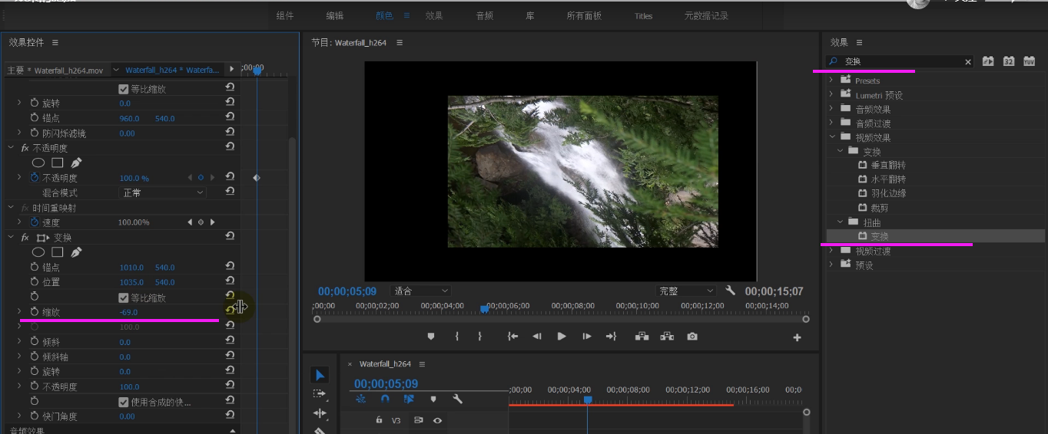Toggle V3 track output eye icon

(437, 420)
